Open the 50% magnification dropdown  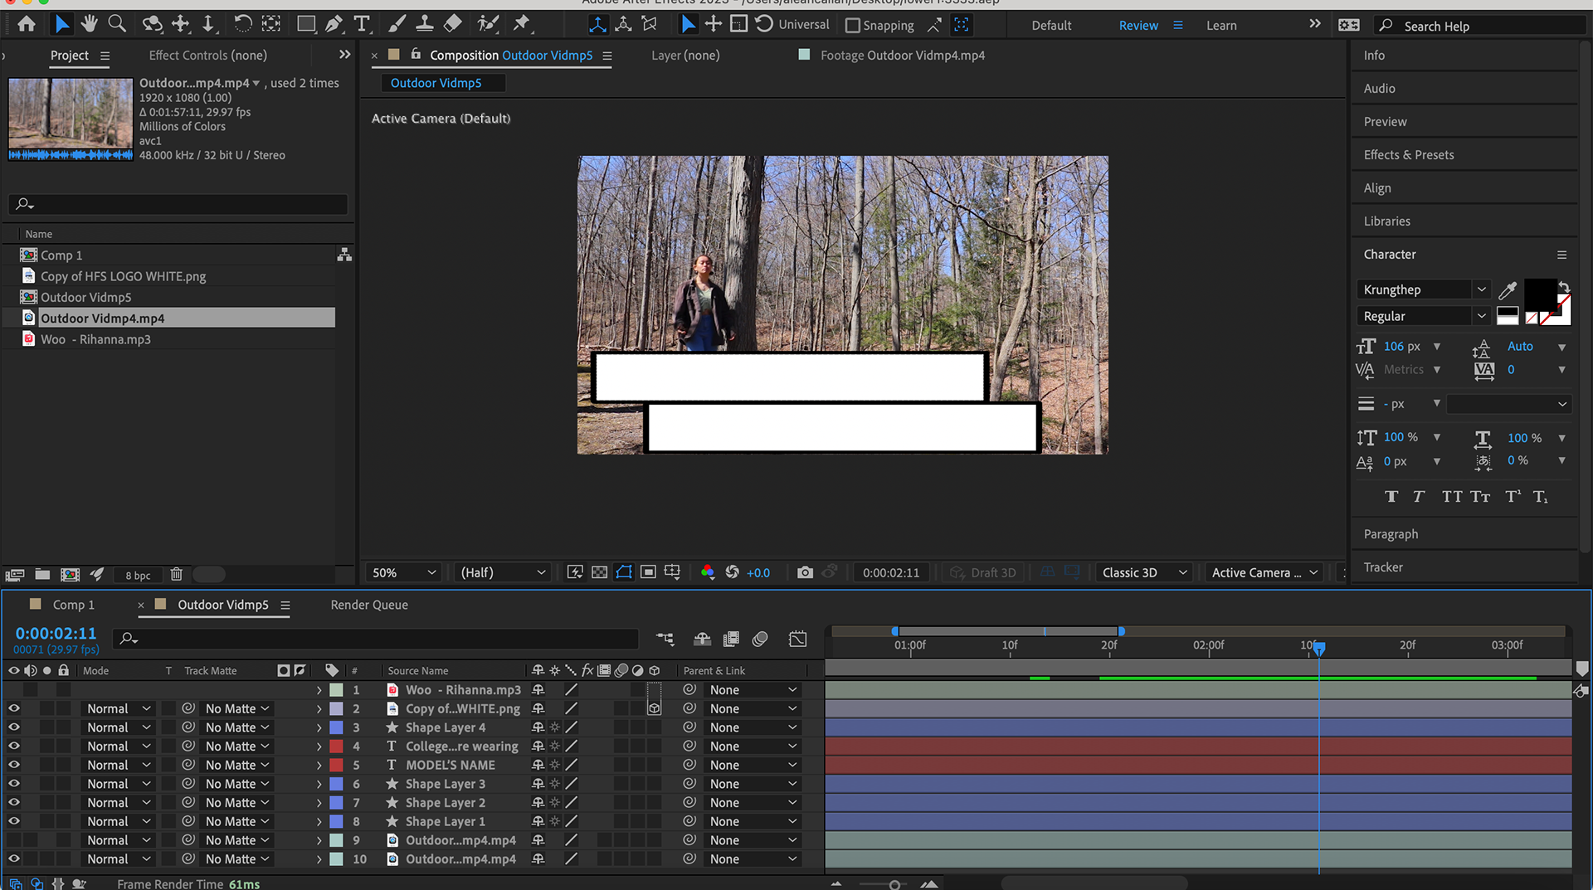coord(403,572)
